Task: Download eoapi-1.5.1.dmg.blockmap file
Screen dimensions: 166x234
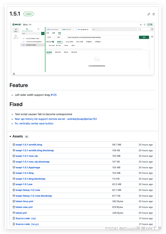Action: coord(30,179)
